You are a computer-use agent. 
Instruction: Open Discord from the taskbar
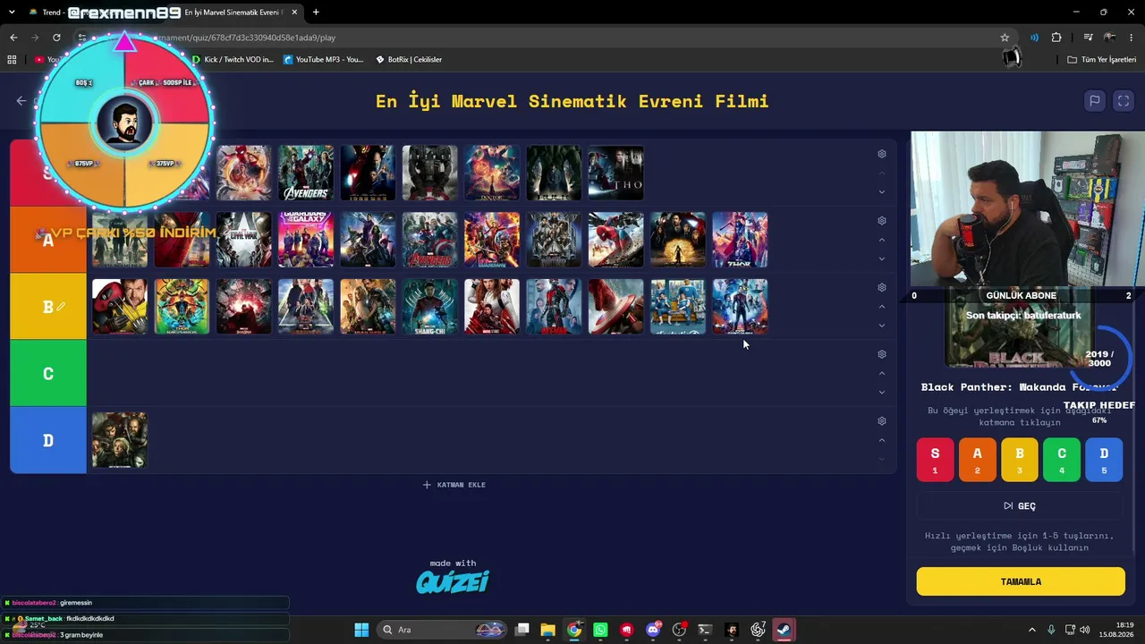tap(653, 630)
